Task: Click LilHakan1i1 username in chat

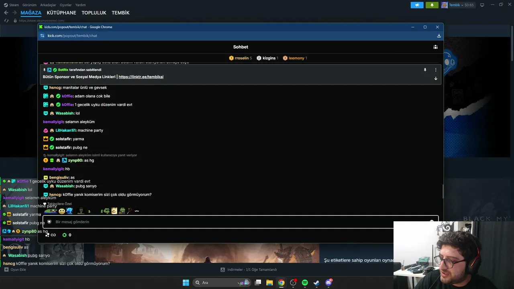Action: [66, 130]
